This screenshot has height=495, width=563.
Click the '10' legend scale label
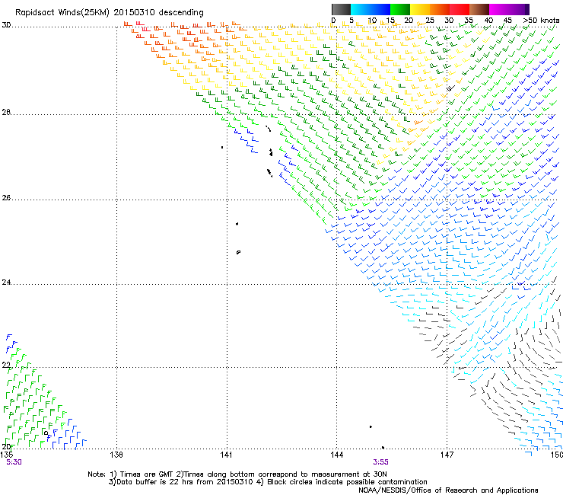[x=372, y=20]
